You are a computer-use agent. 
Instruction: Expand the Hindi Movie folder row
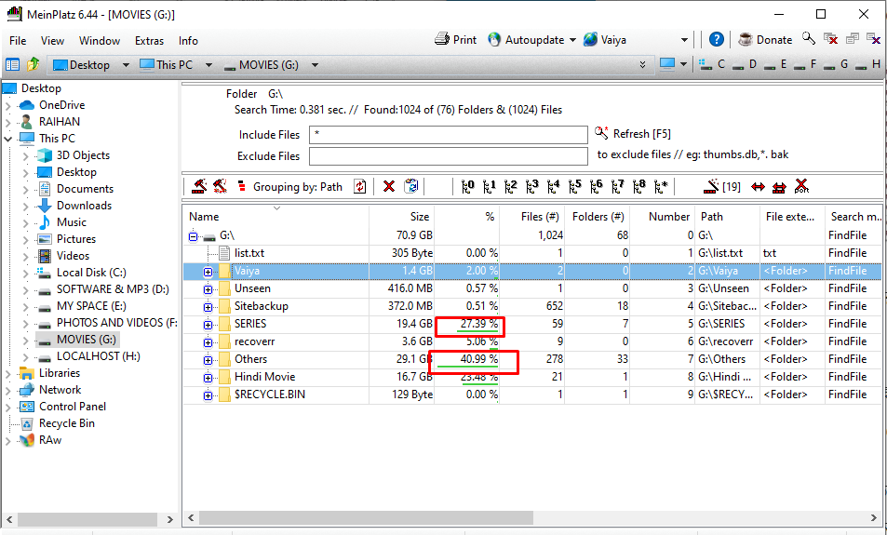[x=208, y=378]
